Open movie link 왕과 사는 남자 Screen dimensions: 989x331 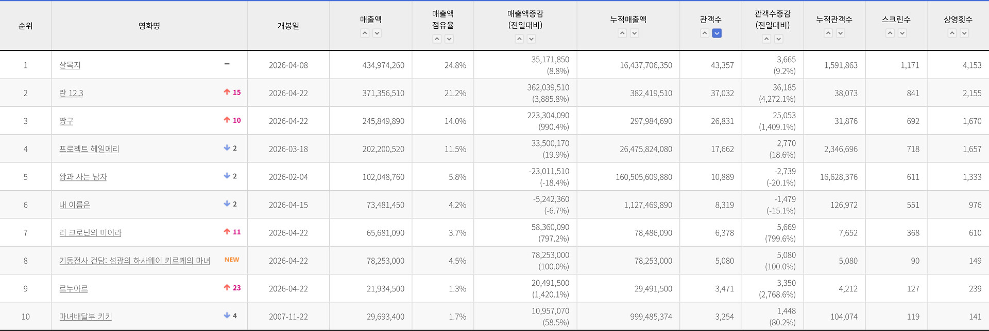83,177
